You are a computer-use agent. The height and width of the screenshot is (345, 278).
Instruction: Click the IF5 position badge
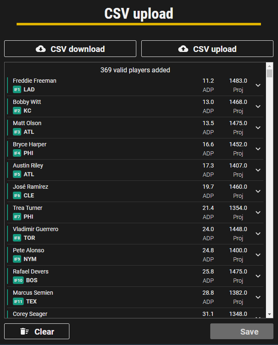(17, 174)
